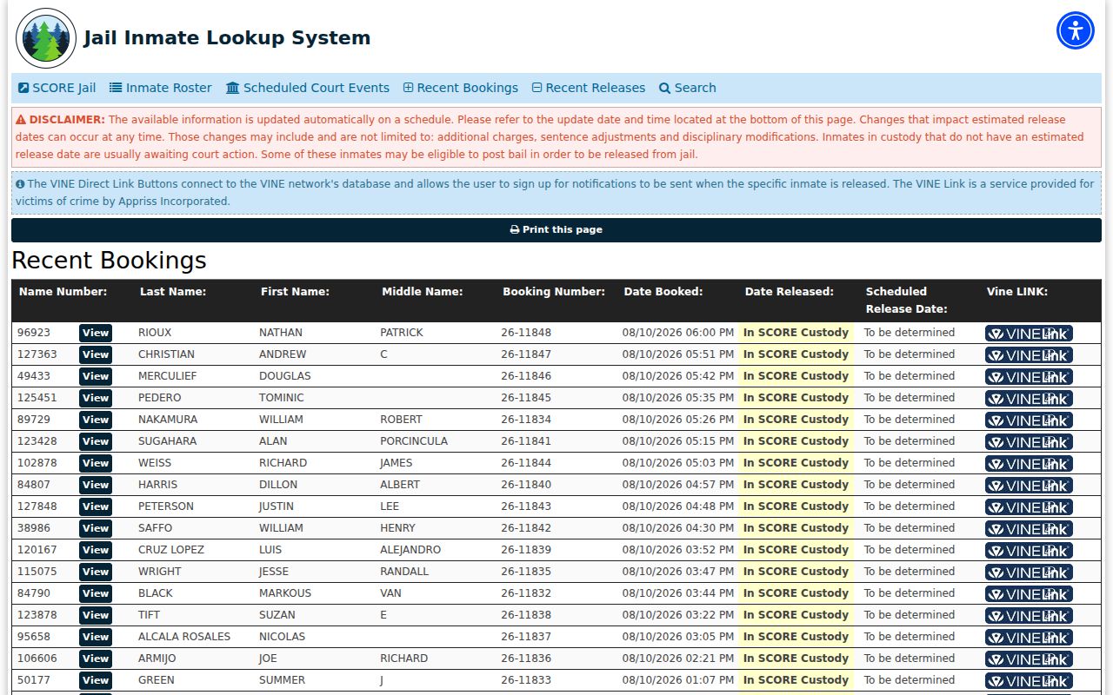This screenshot has width=1113, height=695.
Task: Open VINELink for William Saffo
Action: (1029, 528)
